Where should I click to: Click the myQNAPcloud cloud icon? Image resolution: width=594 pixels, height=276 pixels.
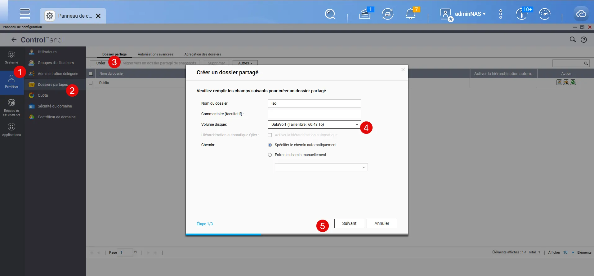(581, 14)
